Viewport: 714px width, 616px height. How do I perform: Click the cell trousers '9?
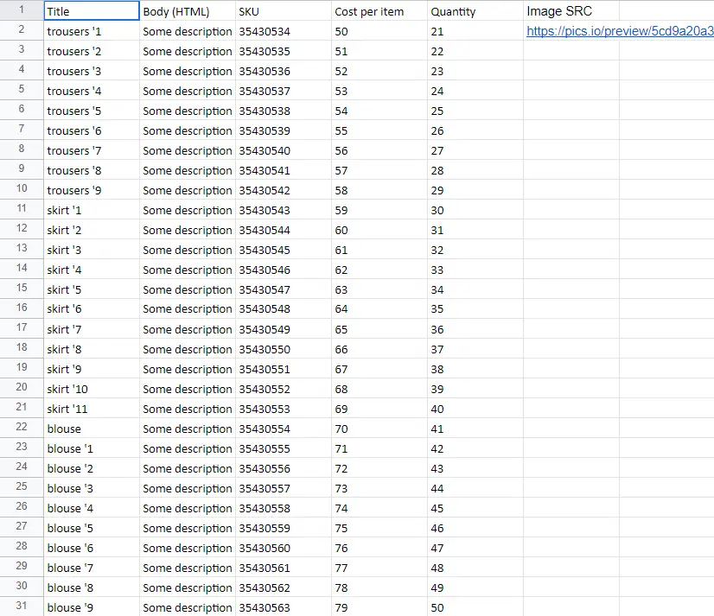[x=92, y=190]
